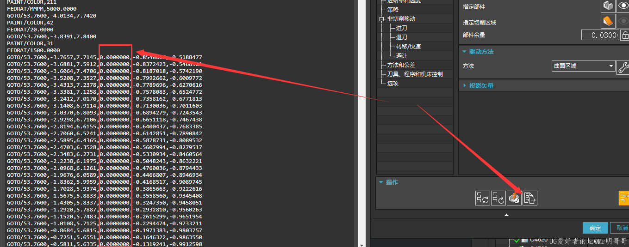
Task: Click the GOTO line containing -1.4305,5.8337
Action: pyautogui.click(x=104, y=203)
